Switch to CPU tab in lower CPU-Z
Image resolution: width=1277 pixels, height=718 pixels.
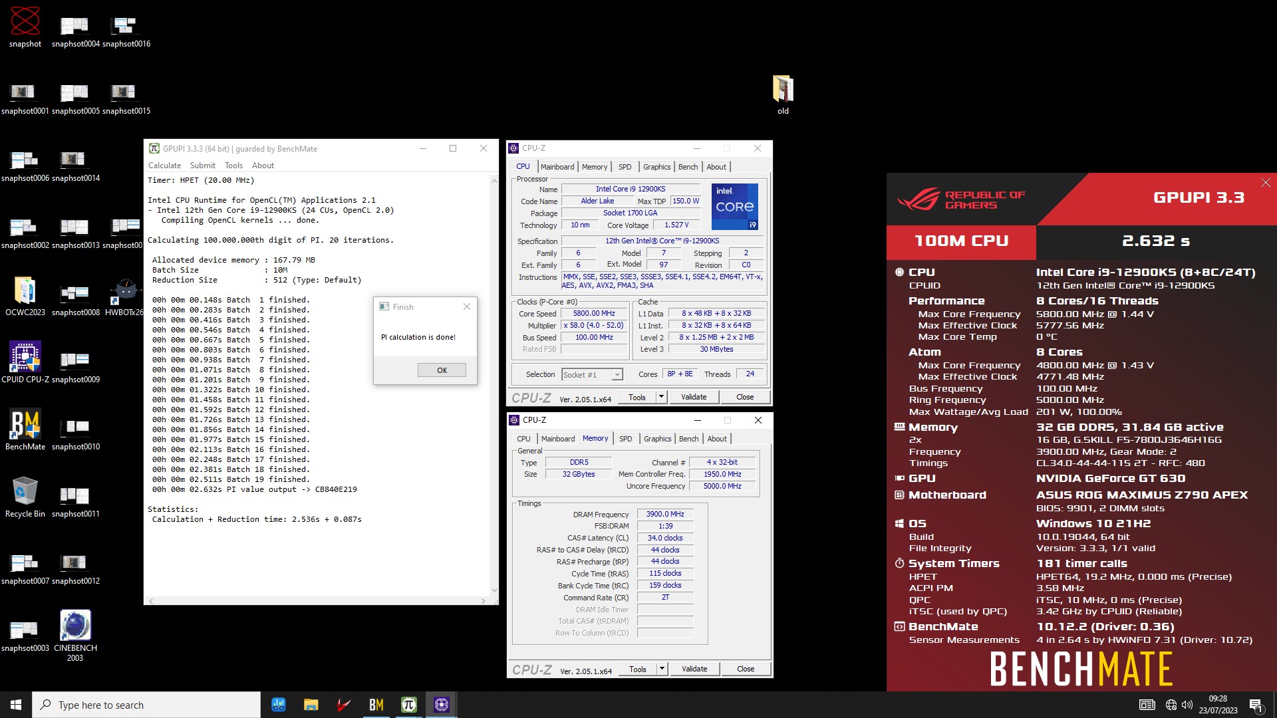524,439
